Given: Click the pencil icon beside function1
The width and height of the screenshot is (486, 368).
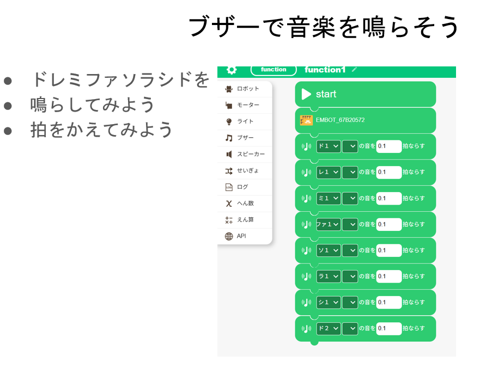Looking at the screenshot, I should (x=355, y=70).
